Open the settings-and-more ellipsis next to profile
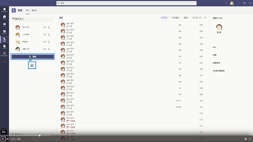 (226, 3)
